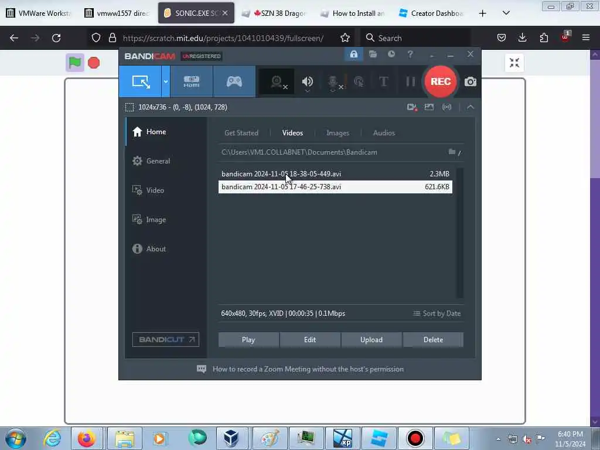The width and height of the screenshot is (600, 450).
Task: Show hidden system tray icons
Action: click(498, 439)
